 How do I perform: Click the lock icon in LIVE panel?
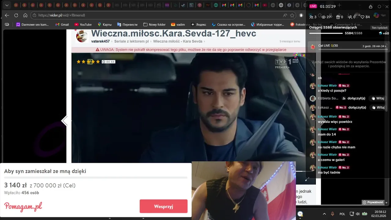coord(371,6)
